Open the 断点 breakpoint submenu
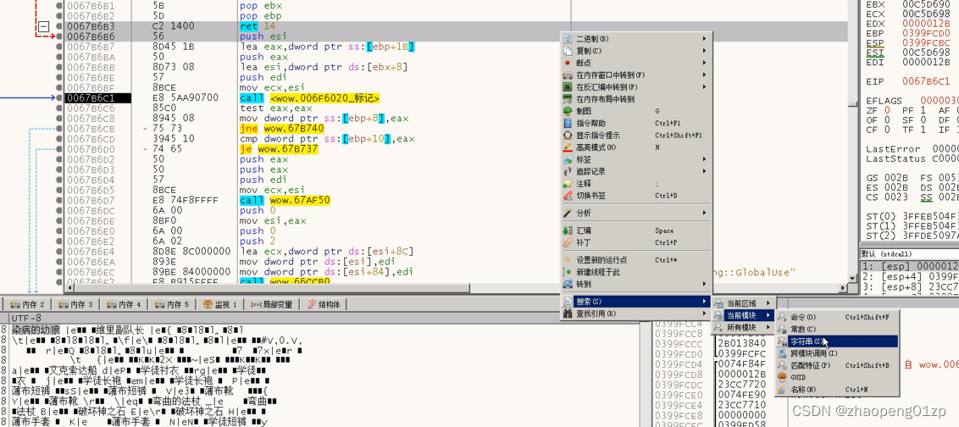 point(637,63)
